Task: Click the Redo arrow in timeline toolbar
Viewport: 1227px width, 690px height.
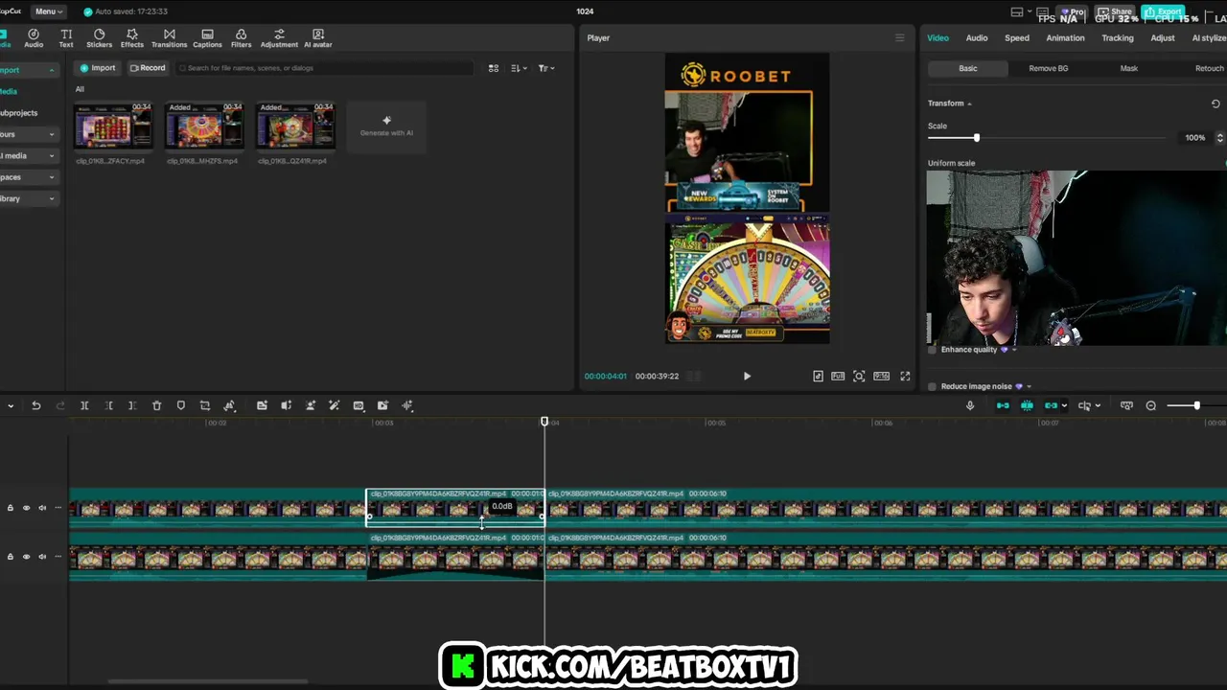Action: point(60,405)
